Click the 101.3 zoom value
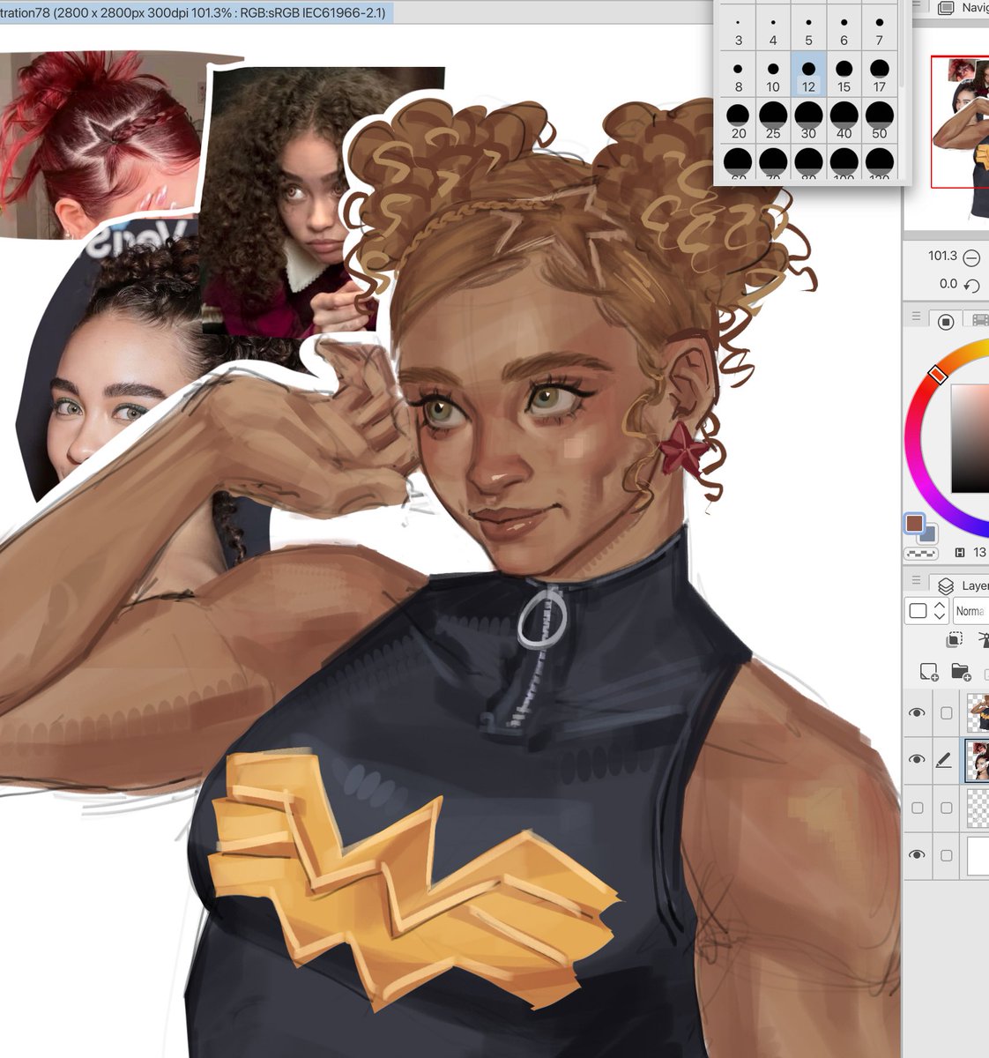Screen dimensions: 989x1058 click(941, 256)
